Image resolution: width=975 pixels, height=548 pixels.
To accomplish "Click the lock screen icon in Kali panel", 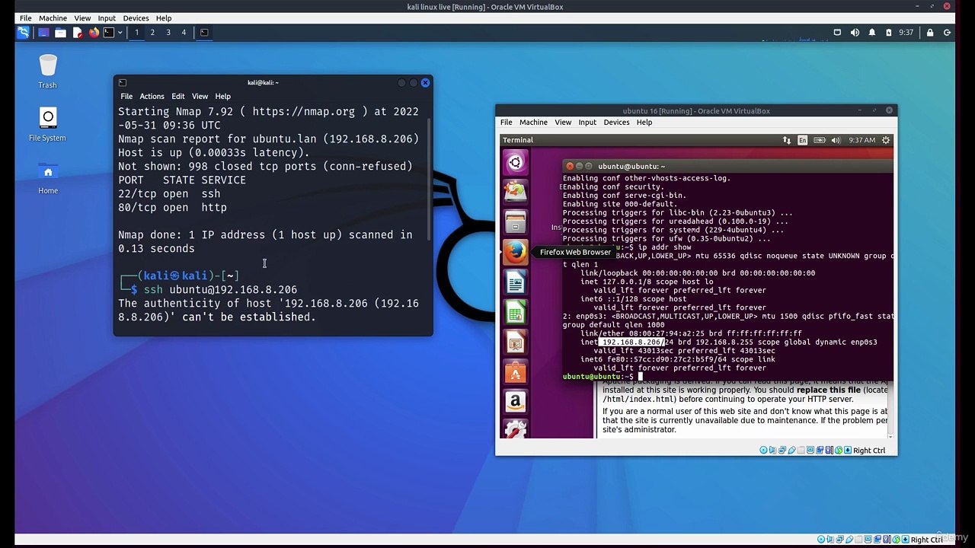I will (x=930, y=33).
